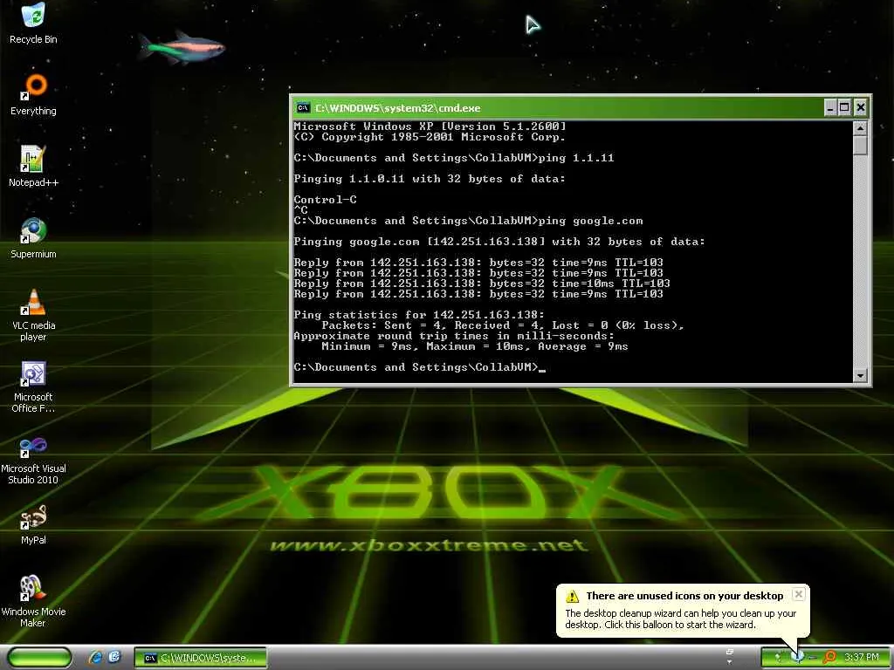Viewport: 894px width, 670px height.
Task: Click the 'Microsoft Windows XP [Version 5.1.2600]' line
Action: 430,126
